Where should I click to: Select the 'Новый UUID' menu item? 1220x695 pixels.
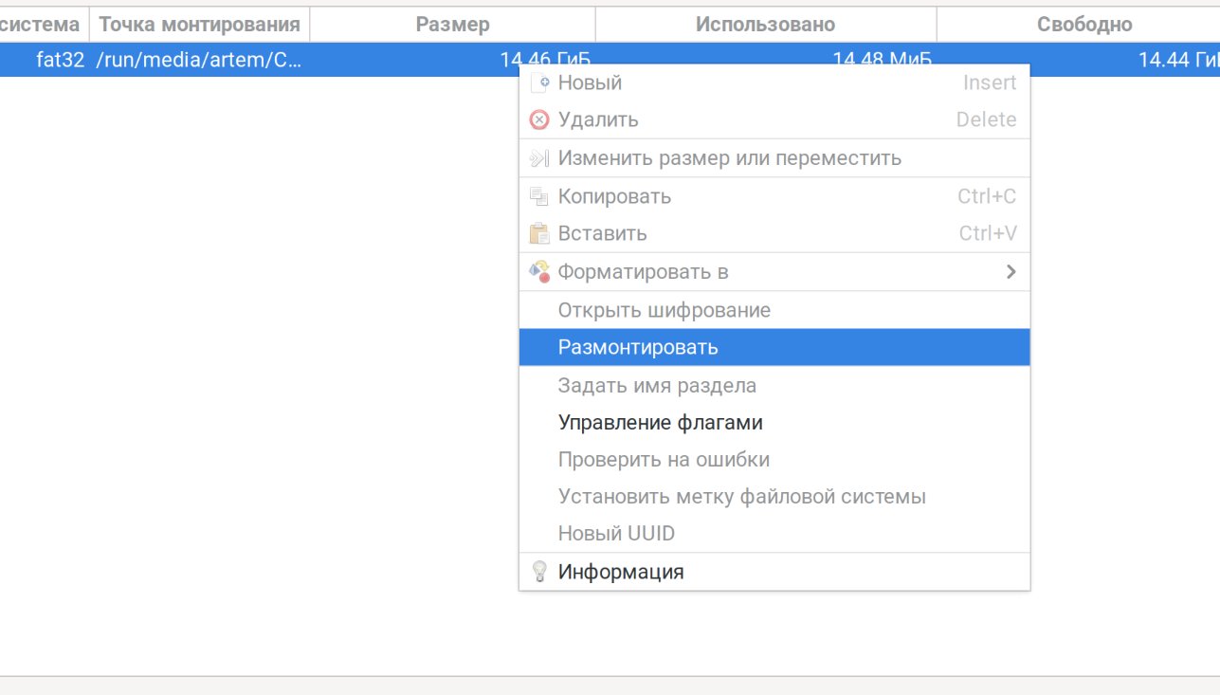pos(616,534)
